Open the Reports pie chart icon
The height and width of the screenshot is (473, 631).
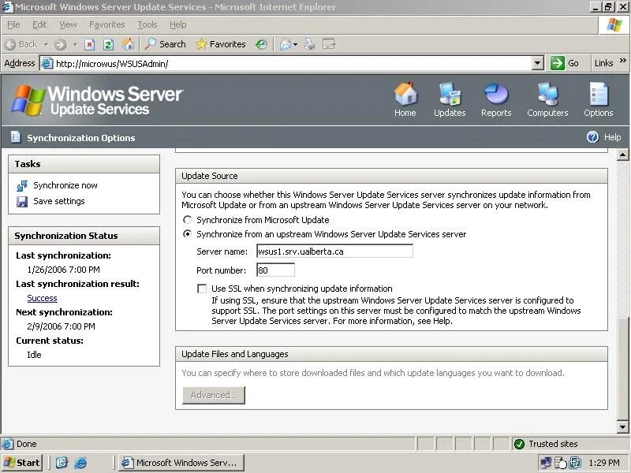click(x=496, y=94)
